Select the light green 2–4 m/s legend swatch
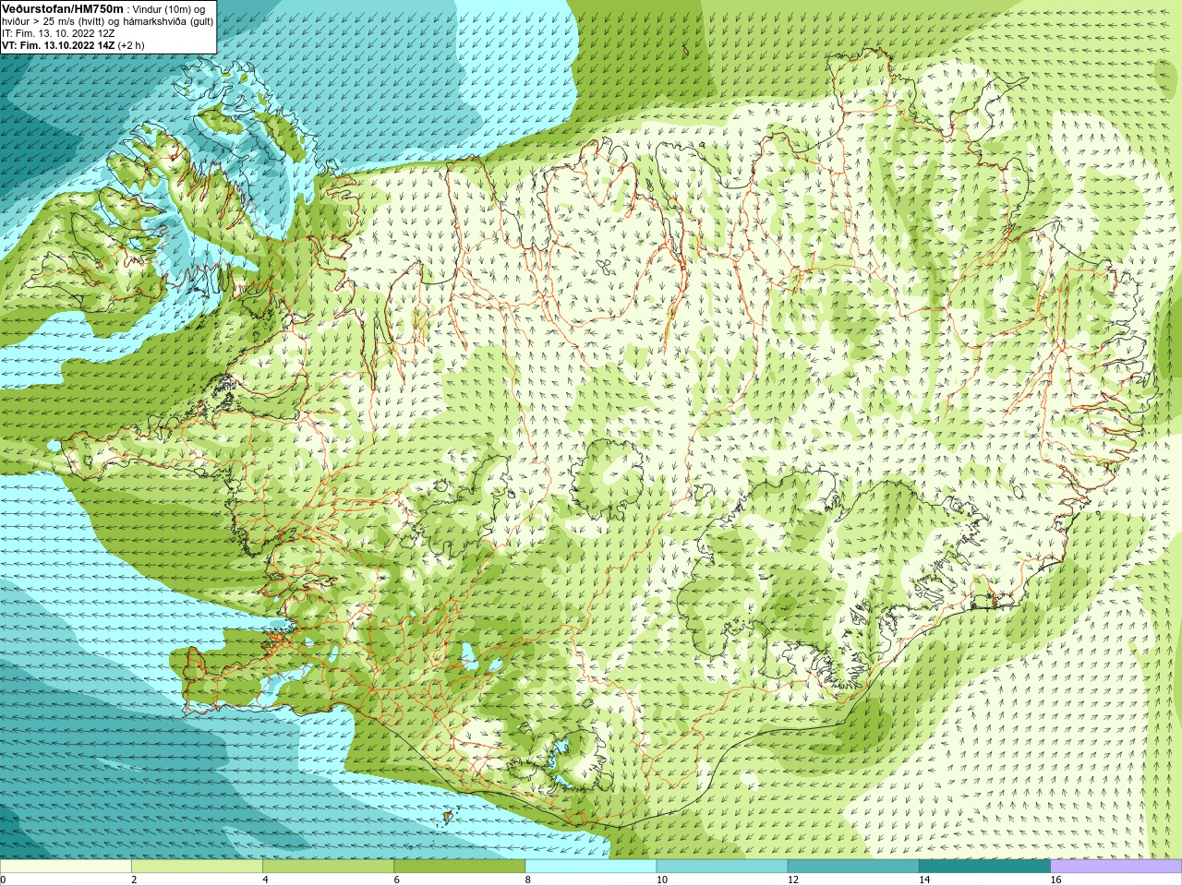 click(197, 867)
